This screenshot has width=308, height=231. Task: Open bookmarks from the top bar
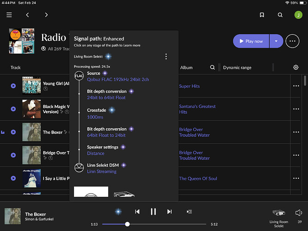(262, 15)
